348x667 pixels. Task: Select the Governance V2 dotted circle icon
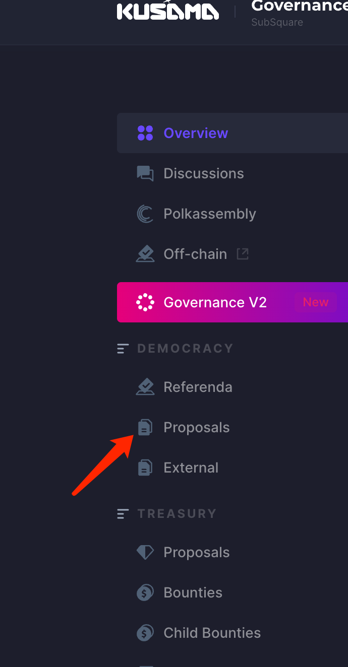[145, 302]
